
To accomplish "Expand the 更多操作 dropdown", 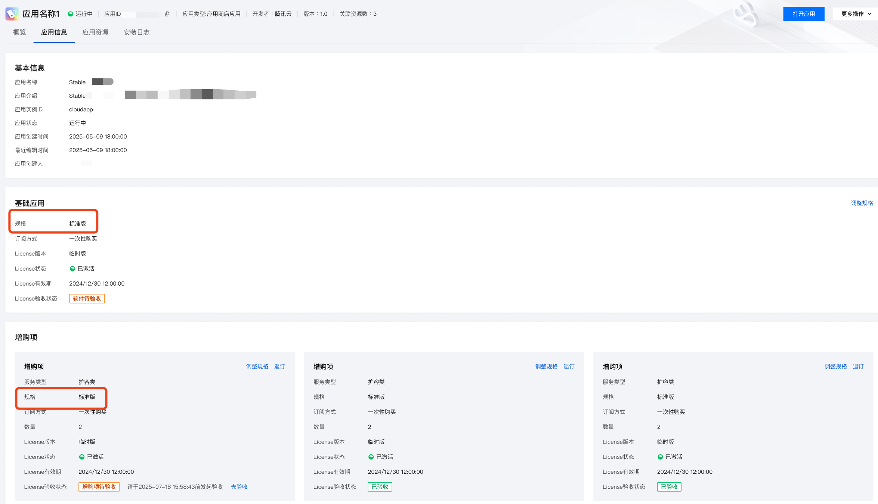I will pos(856,14).
